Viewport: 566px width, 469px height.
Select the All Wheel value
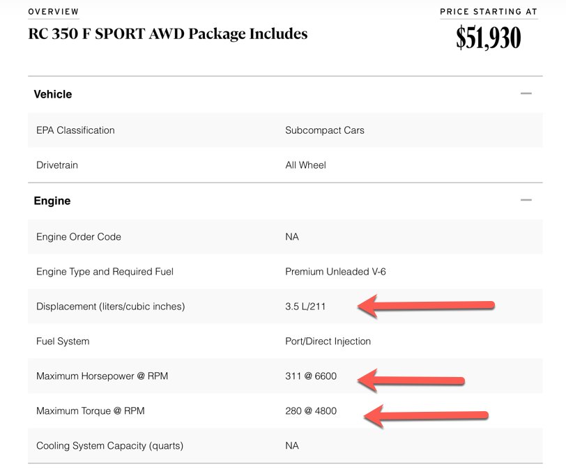(x=305, y=165)
